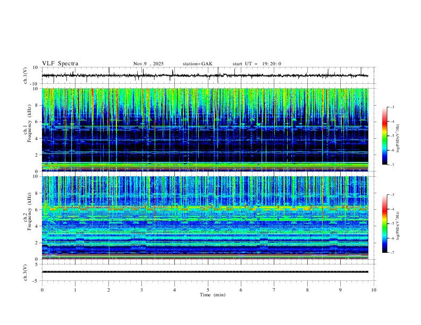This screenshot has height=325, width=421.
Task: Click the "ch.1(V)" vertical axis label
Action: tap(26, 75)
